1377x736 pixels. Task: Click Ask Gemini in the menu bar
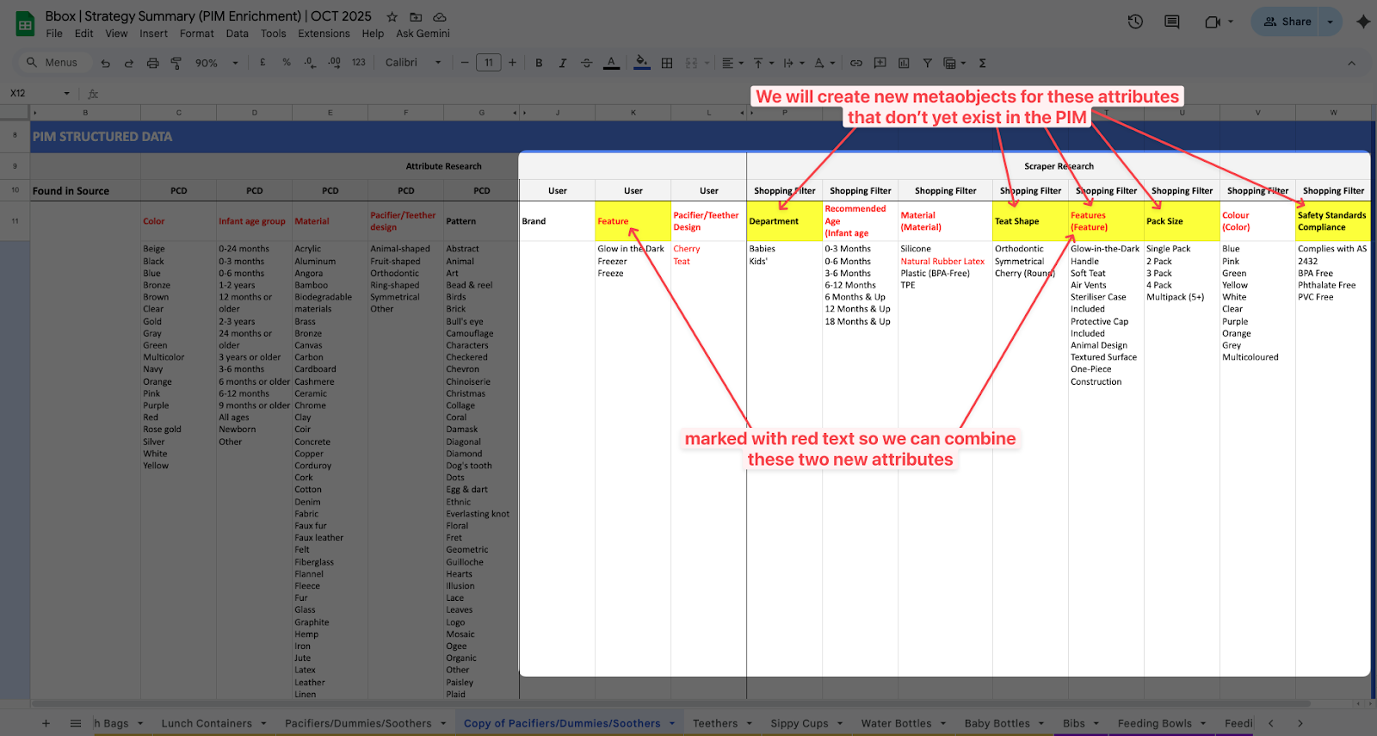[x=423, y=34]
